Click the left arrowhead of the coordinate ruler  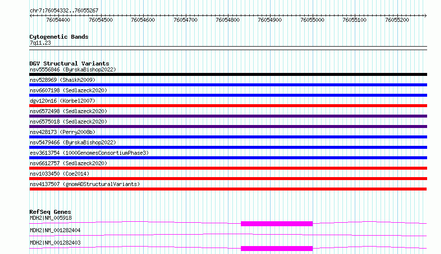31,15
